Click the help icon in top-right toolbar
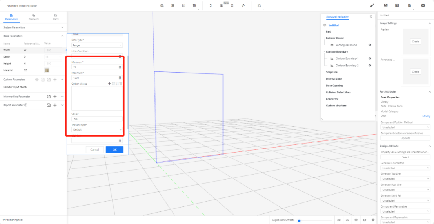The width and height of the screenshot is (434, 224). (397, 5)
